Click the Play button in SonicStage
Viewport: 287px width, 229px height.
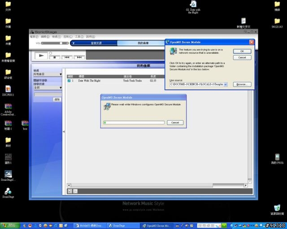41,55
